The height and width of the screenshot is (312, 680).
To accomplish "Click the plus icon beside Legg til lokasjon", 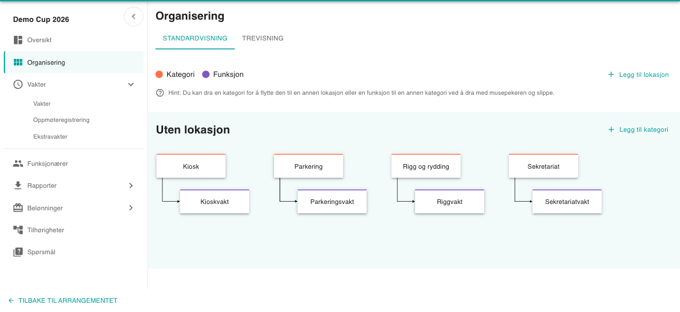I will coord(611,75).
